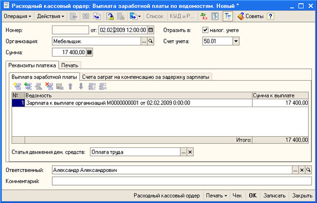This screenshot has width=317, height=203.
Task: Expand the Счет учета dropdown
Action: 236,41
